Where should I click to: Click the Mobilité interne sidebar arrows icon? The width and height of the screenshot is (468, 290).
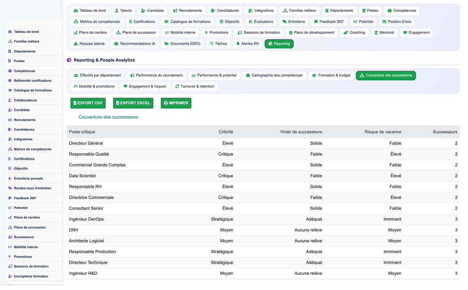tap(10, 247)
